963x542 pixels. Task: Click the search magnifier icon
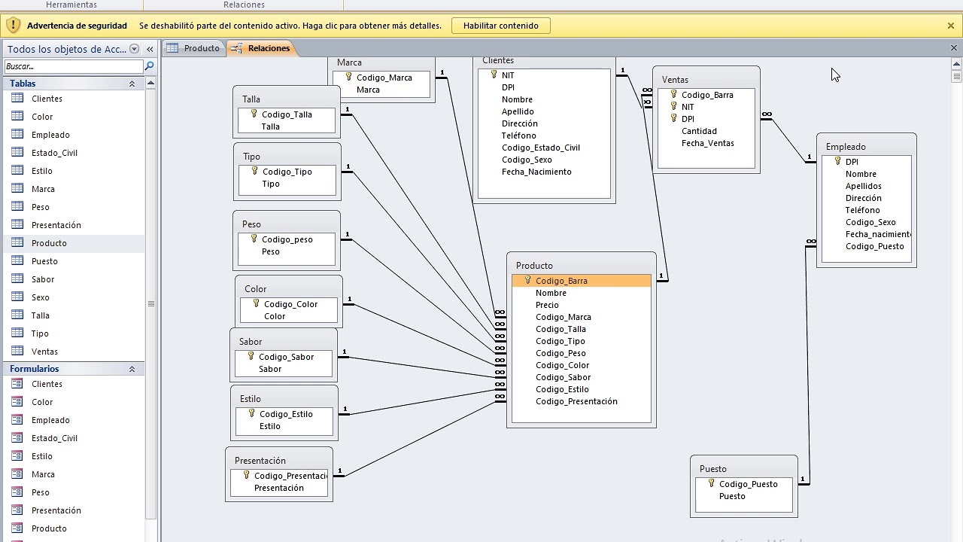pos(149,66)
